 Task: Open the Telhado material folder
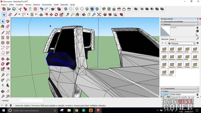click(187, 65)
